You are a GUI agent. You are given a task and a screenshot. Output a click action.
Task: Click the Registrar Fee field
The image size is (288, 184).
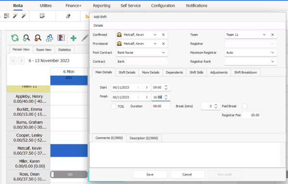(x=251, y=115)
